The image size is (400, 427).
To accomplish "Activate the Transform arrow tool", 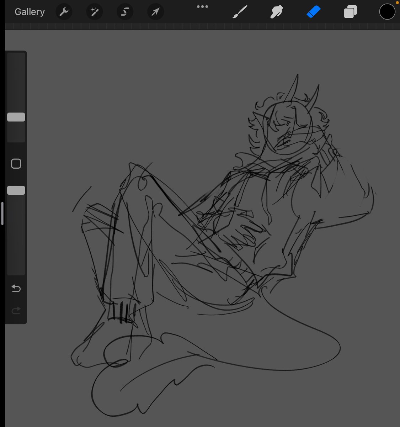I will coord(155,12).
